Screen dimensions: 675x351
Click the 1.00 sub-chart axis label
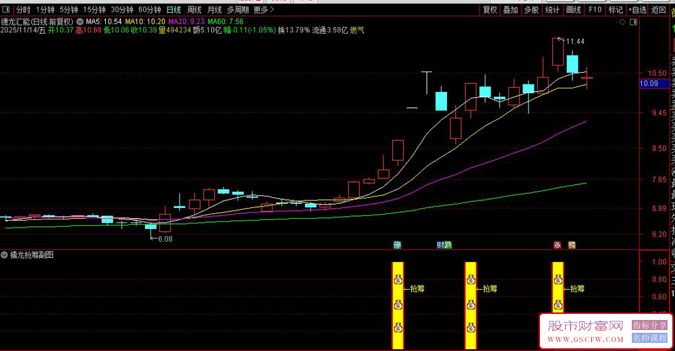(x=659, y=262)
